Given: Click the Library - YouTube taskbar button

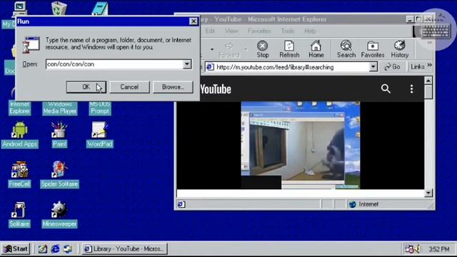Looking at the screenshot, I should pos(124,249).
